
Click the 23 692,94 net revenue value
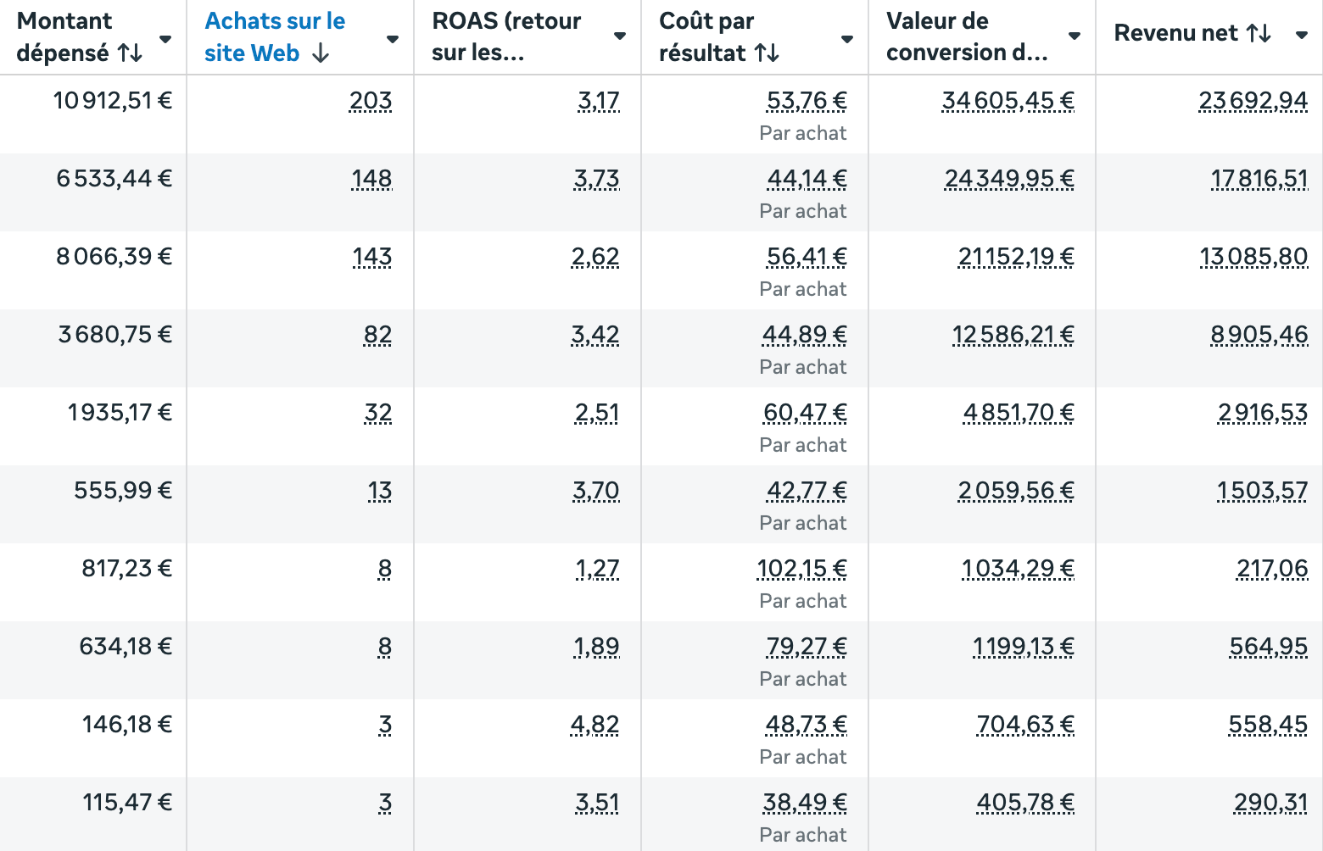pos(1253,101)
